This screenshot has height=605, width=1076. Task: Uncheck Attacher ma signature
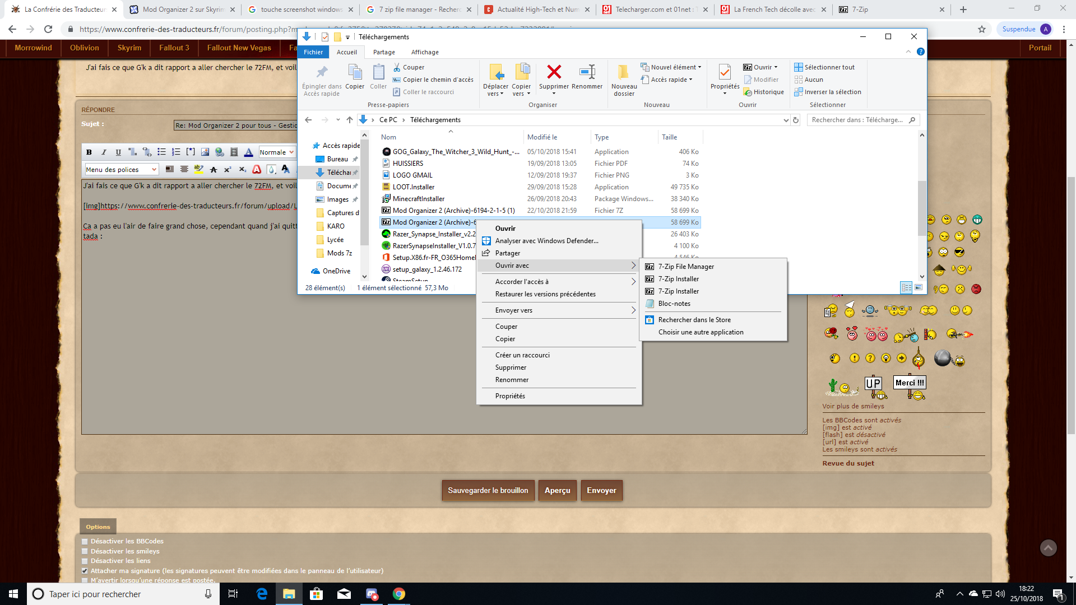point(85,571)
